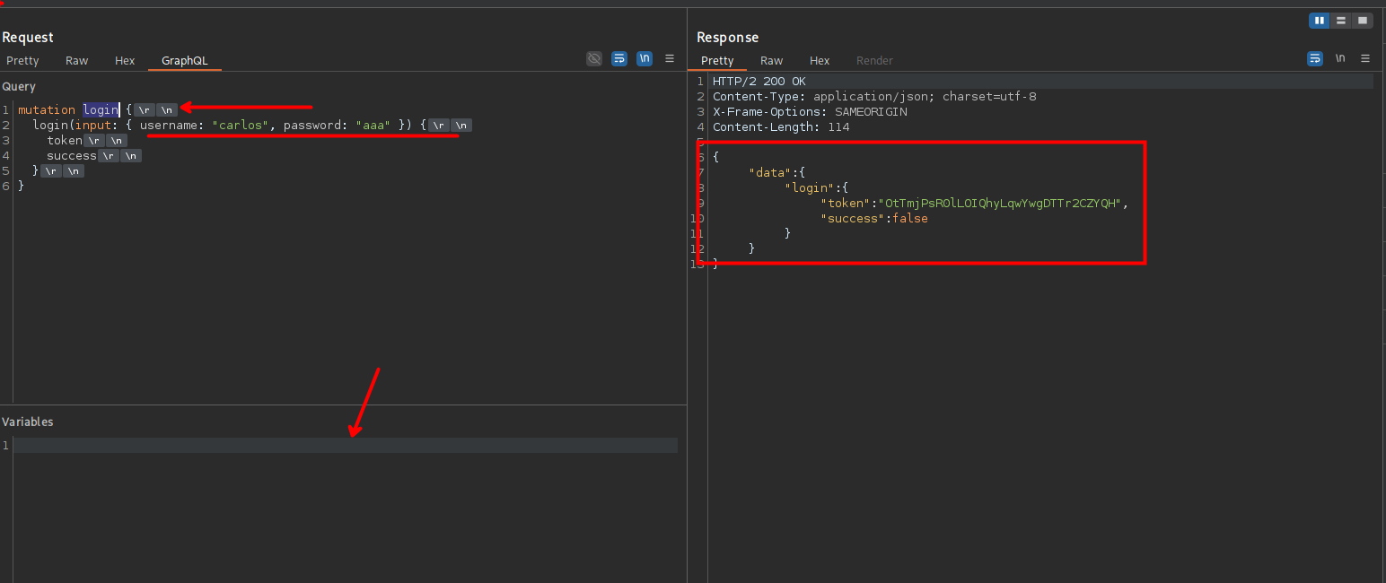Open the Response Hex tab
Screen dimensions: 1386x583
click(x=820, y=61)
